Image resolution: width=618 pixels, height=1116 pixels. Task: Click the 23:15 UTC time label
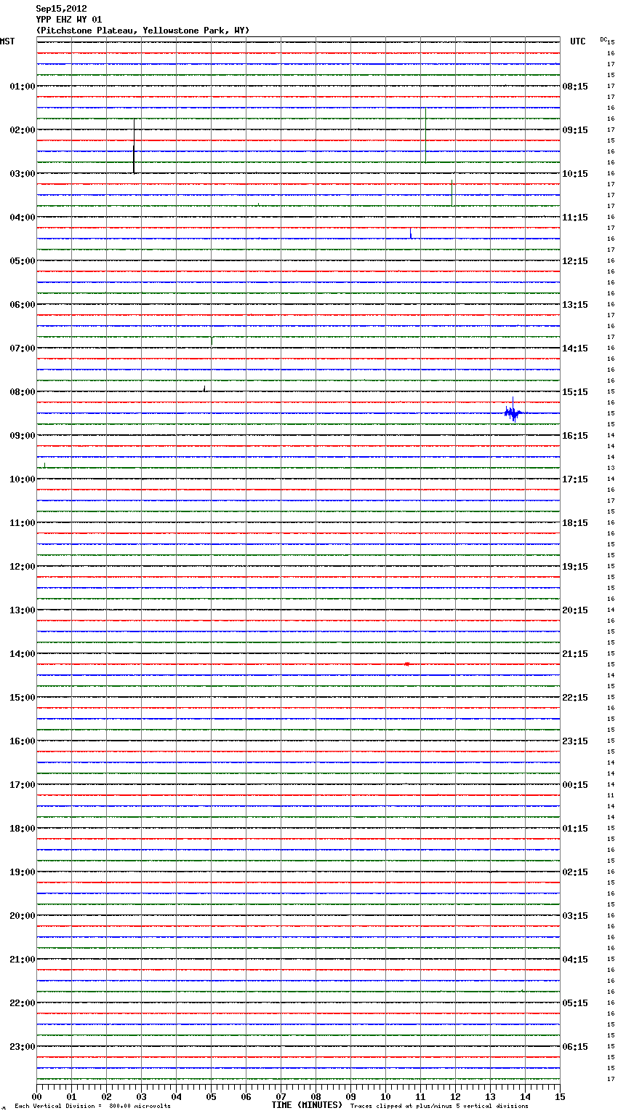[x=575, y=741]
